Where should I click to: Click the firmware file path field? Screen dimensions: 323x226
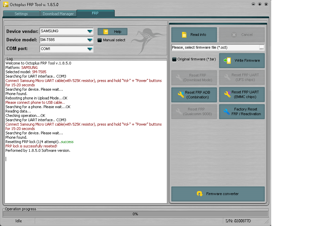point(215,47)
